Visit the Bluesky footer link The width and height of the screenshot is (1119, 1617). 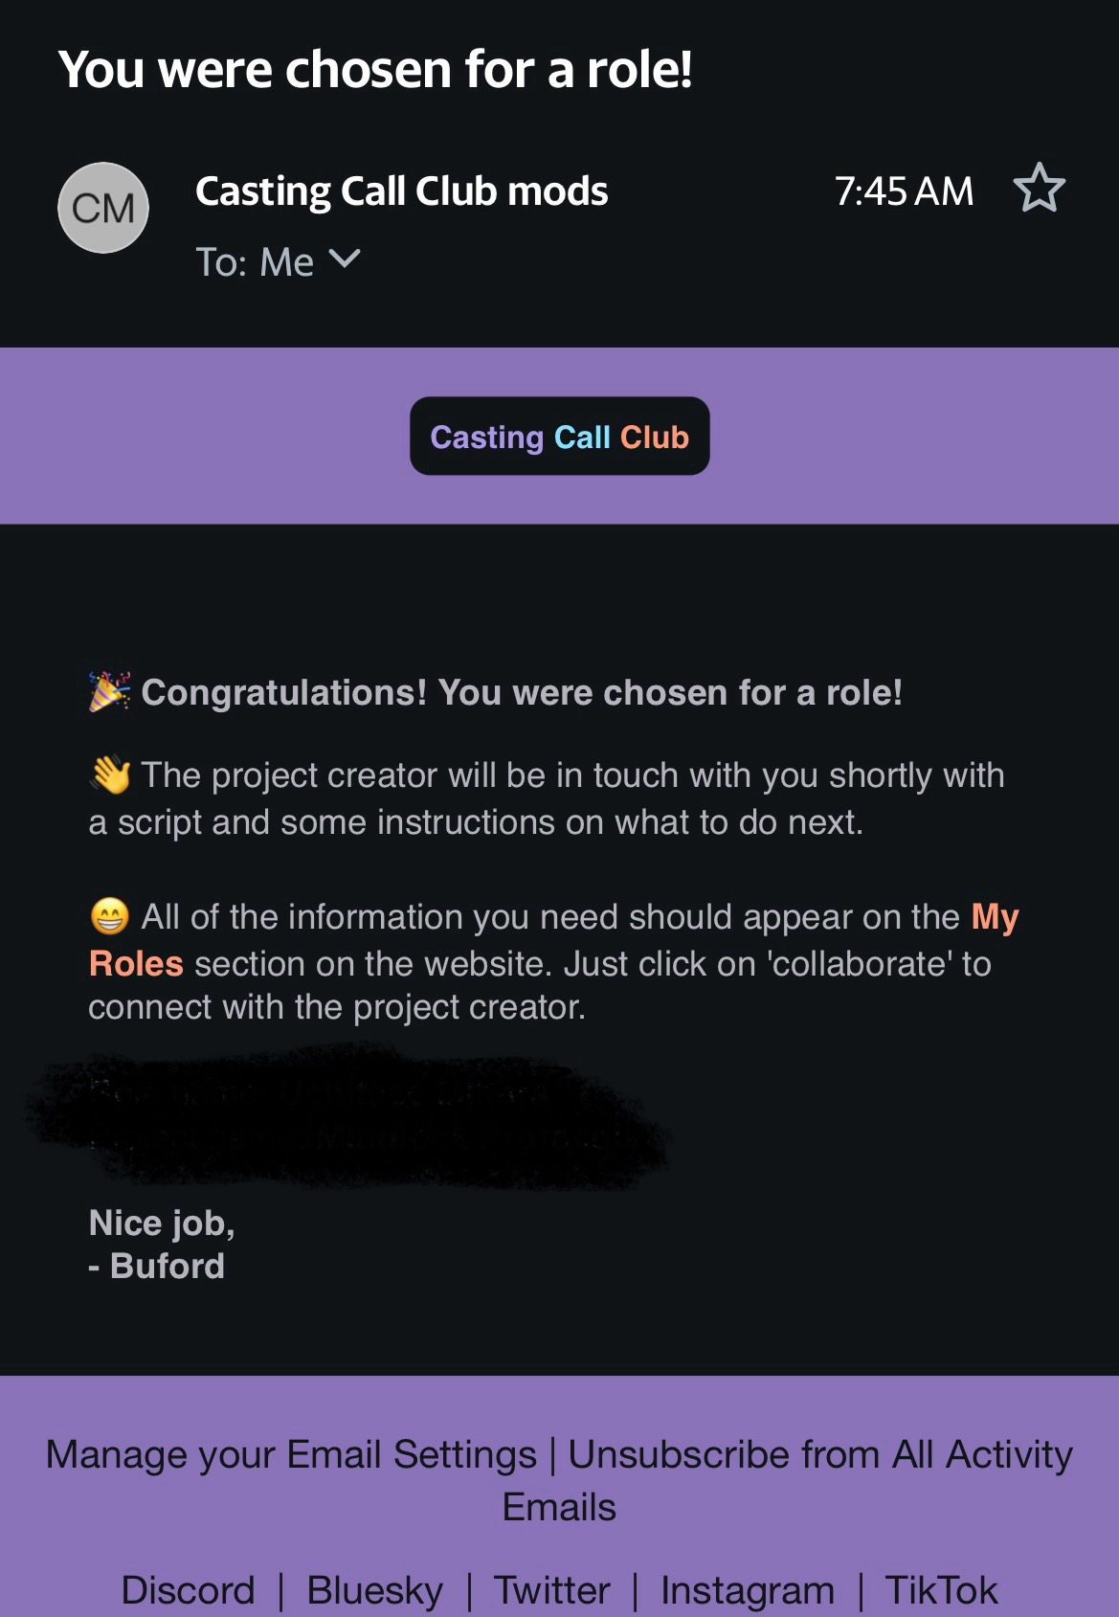(x=374, y=1590)
